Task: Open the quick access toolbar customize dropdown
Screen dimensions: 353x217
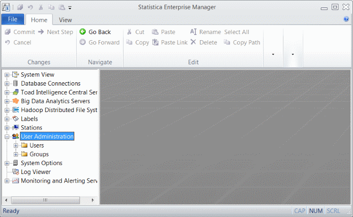Action: pyautogui.click(x=70, y=8)
